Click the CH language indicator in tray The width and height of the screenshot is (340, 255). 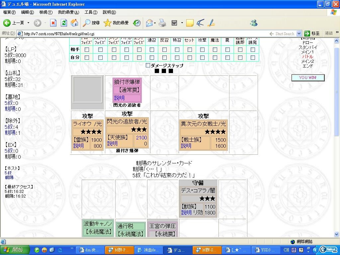tap(286, 250)
